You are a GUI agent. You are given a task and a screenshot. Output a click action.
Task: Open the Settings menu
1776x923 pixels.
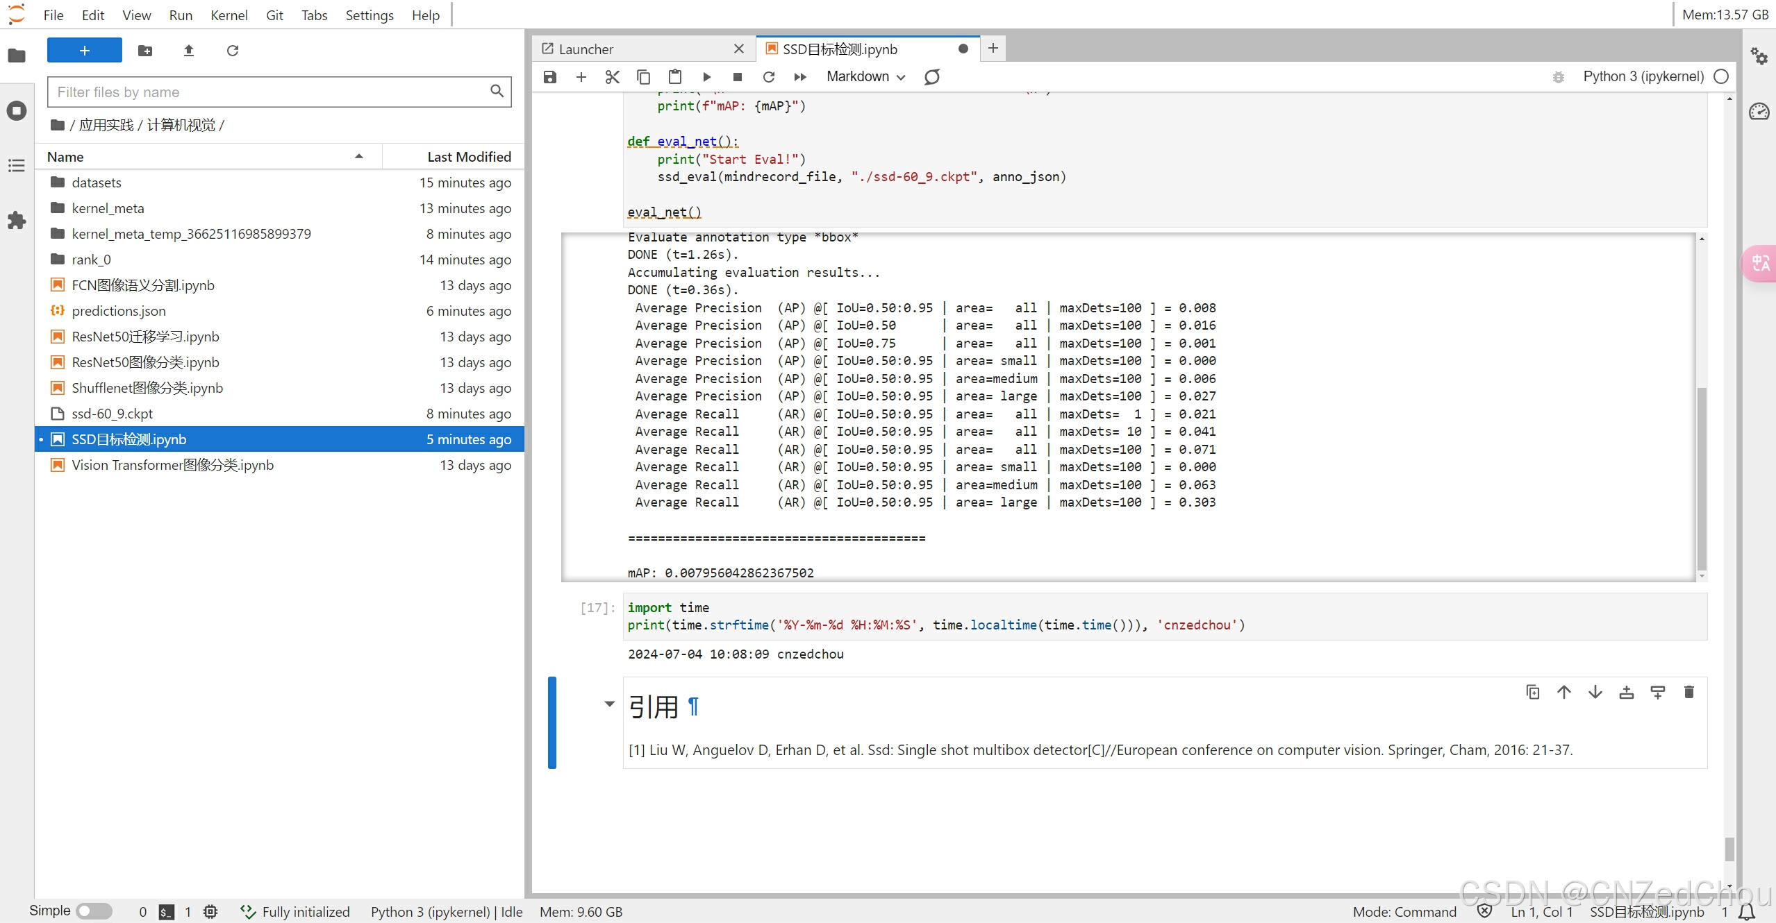[x=370, y=15]
